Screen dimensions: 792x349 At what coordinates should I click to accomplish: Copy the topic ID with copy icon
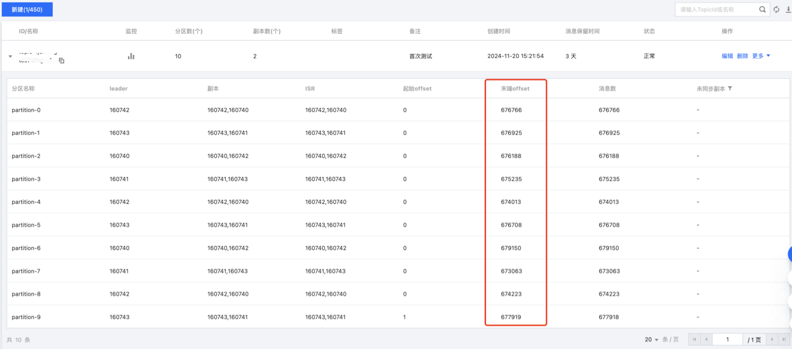[x=61, y=61]
